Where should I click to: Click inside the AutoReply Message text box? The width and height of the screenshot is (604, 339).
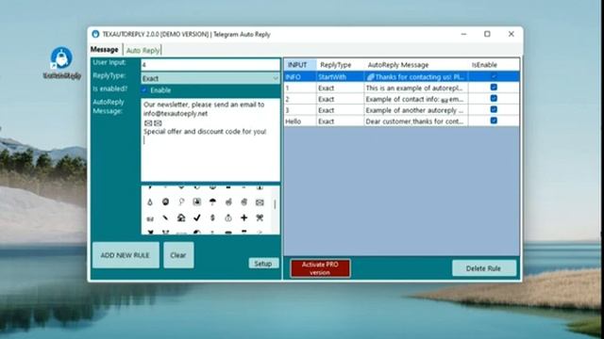point(210,139)
